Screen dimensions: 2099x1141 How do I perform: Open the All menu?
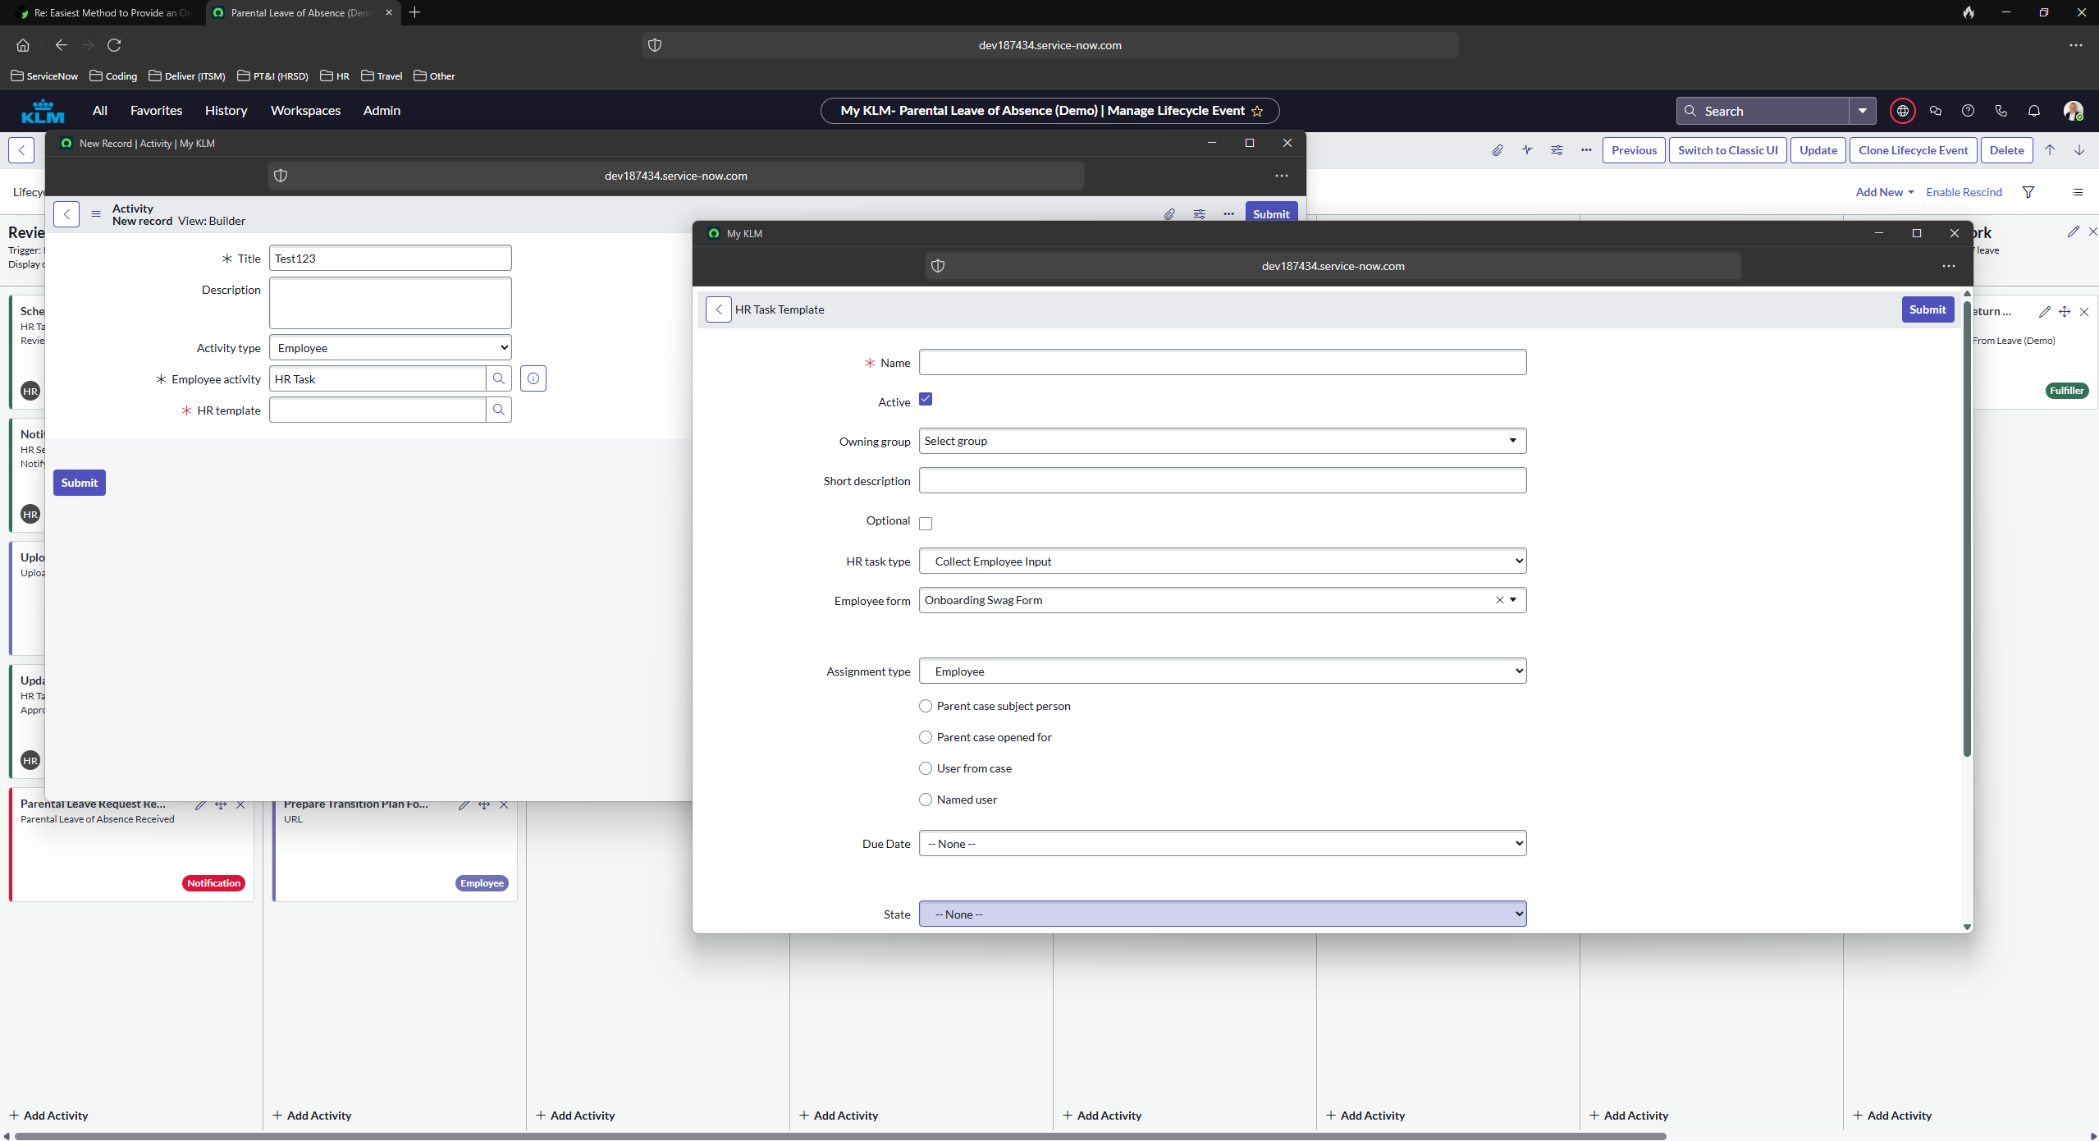[100, 111]
